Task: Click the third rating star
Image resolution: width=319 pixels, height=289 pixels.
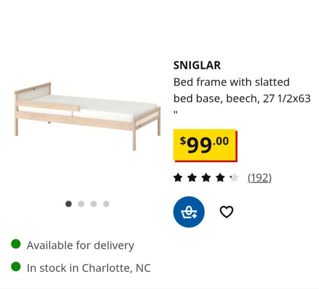Action: click(x=206, y=177)
